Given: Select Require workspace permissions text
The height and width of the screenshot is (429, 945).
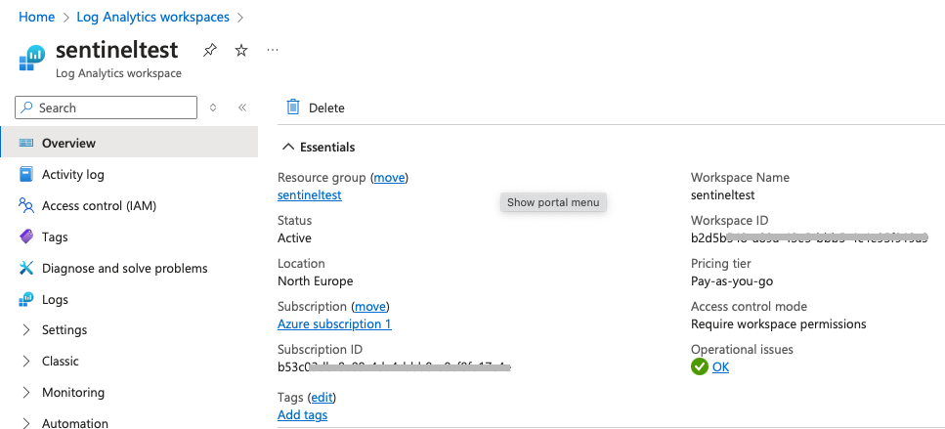Looking at the screenshot, I should (x=779, y=324).
